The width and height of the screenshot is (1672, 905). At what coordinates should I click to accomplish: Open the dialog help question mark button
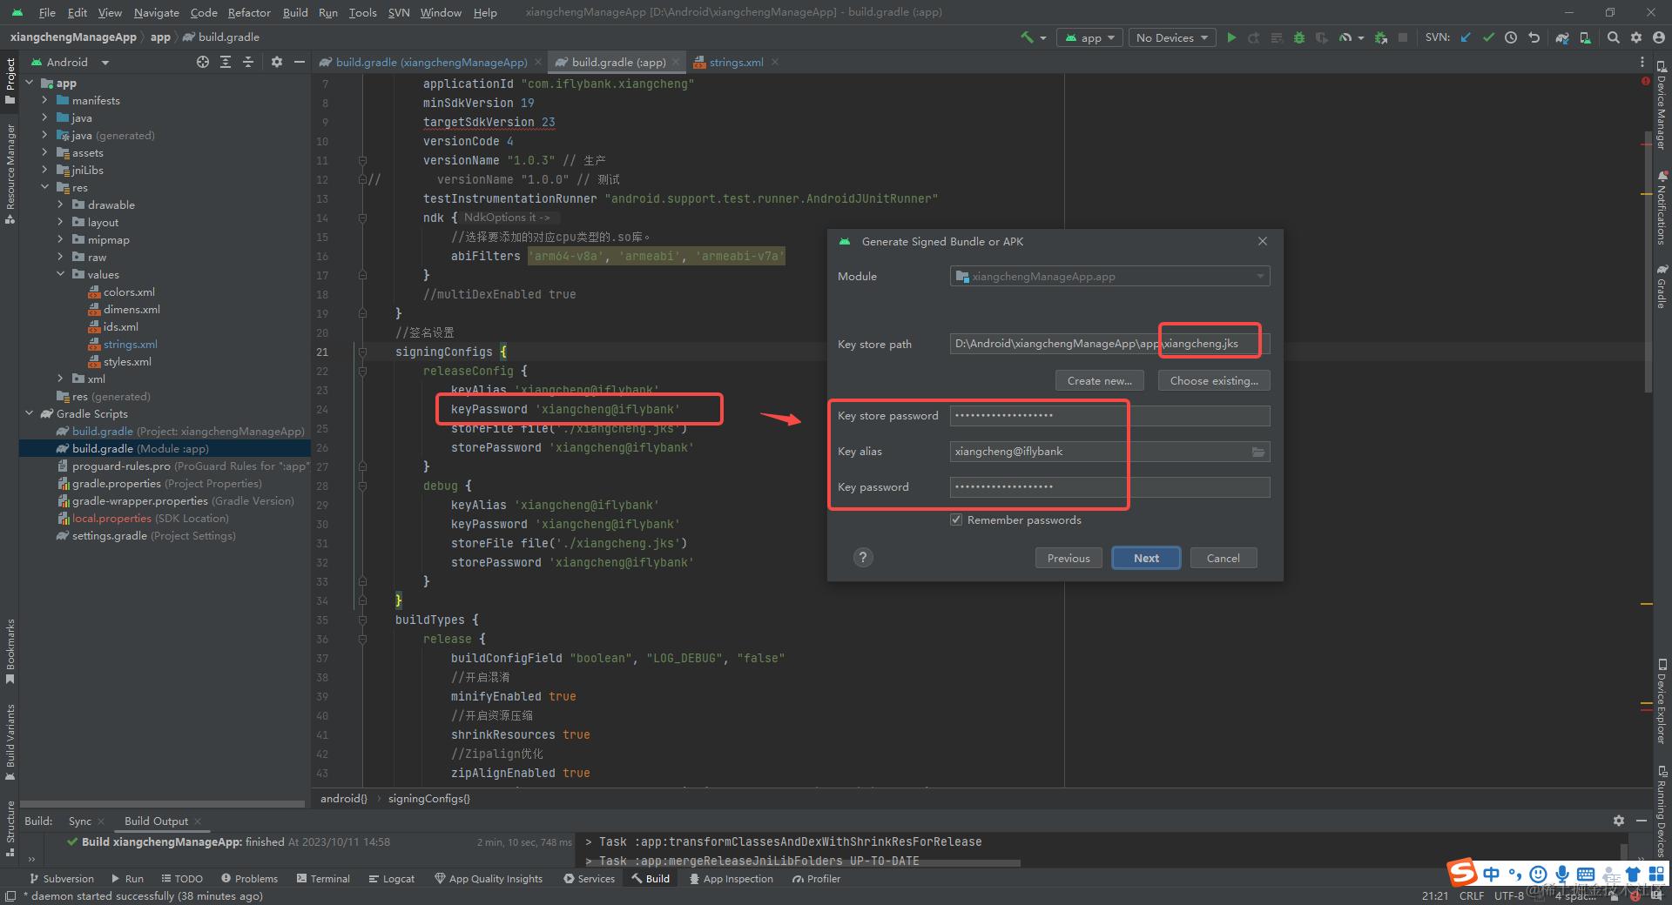(863, 558)
